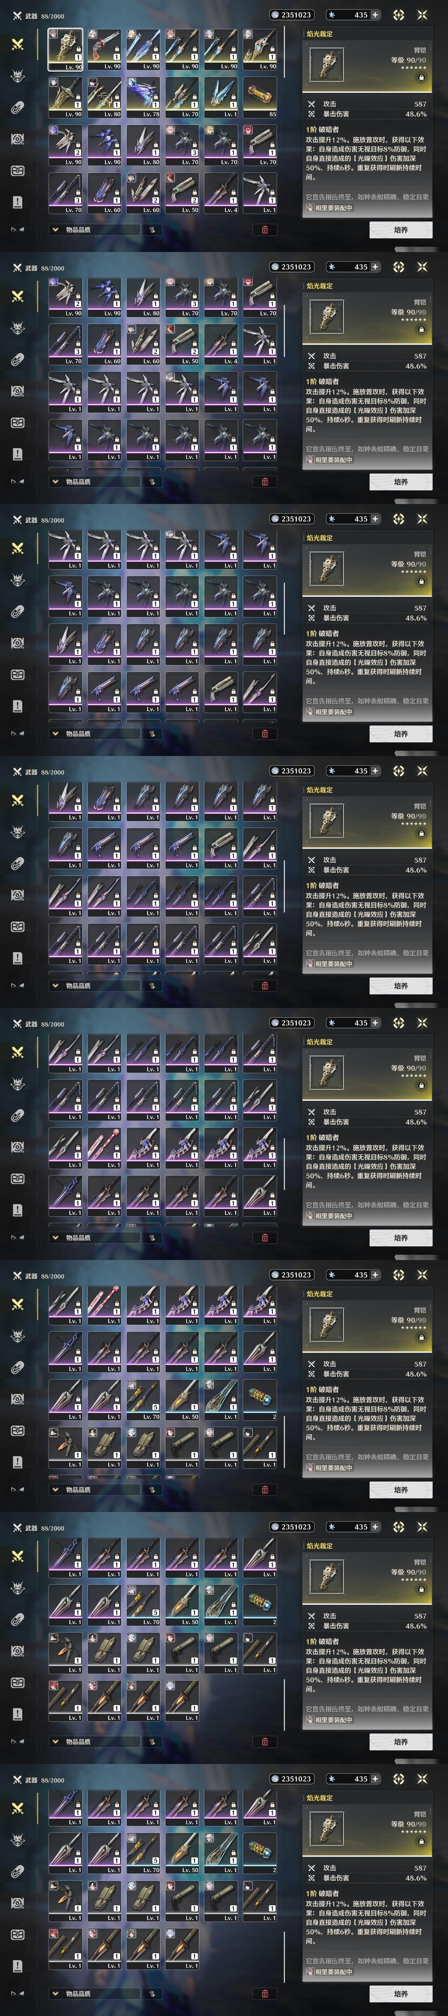Open the echoes category icon in topmost sidebar
Screen dimensions: 448x2016
click(17, 76)
